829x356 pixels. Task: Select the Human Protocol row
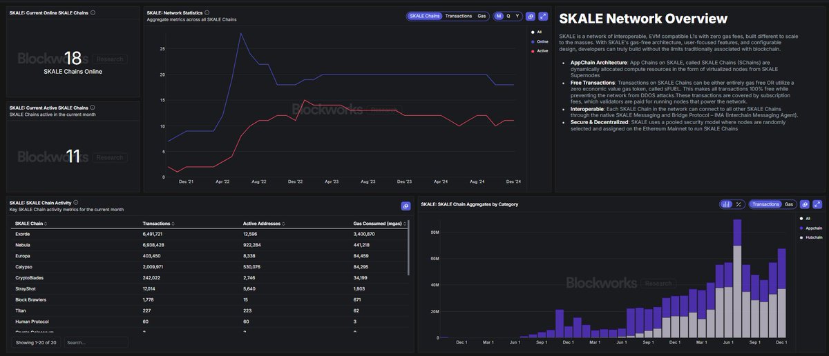click(210, 322)
